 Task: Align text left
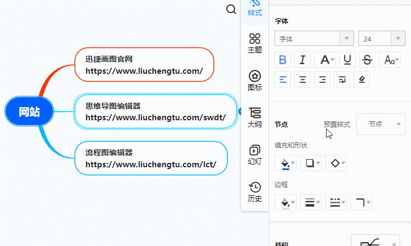(283, 79)
